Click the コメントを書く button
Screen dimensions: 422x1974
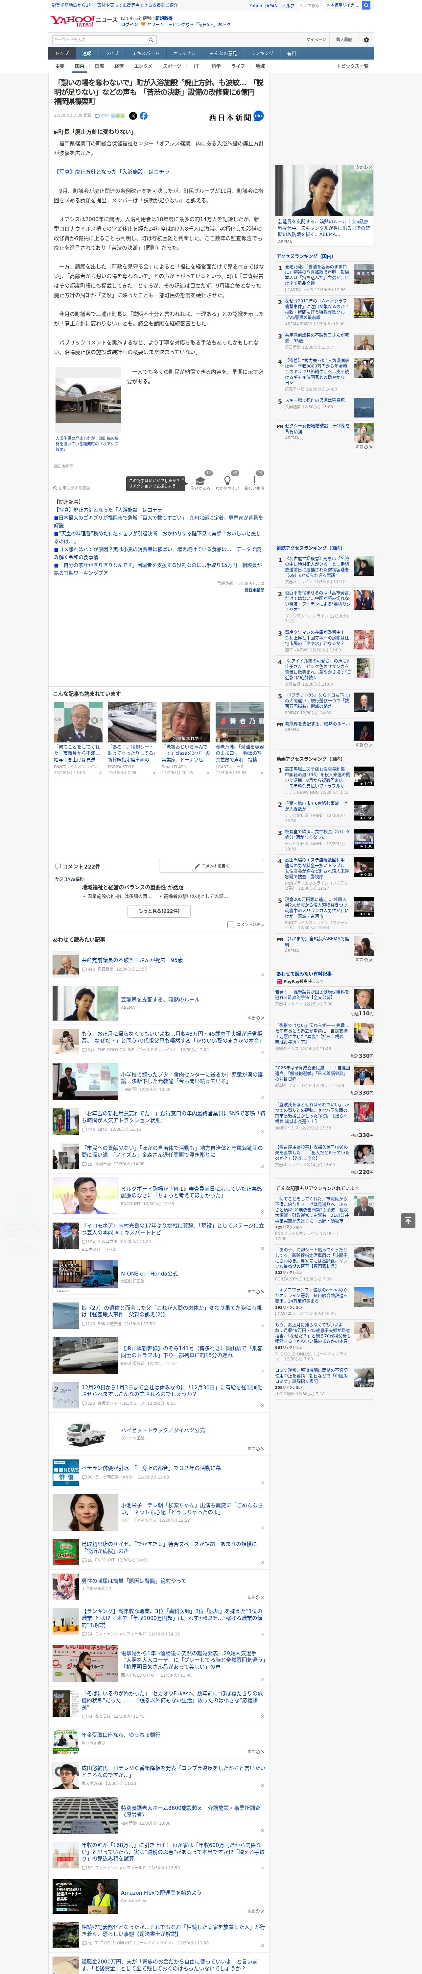click(x=211, y=866)
